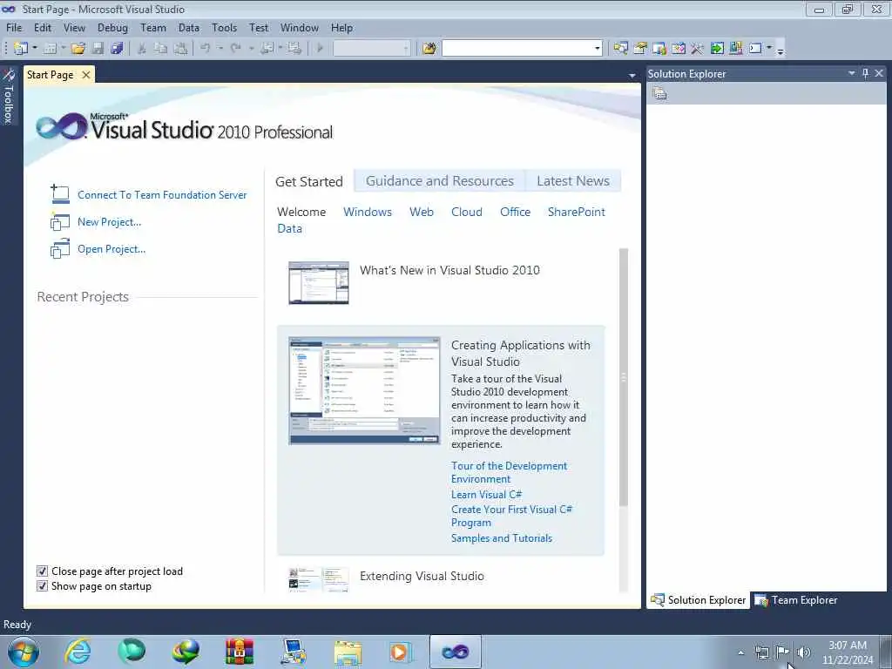
Task: Click the Open File folder icon
Action: coord(78,49)
